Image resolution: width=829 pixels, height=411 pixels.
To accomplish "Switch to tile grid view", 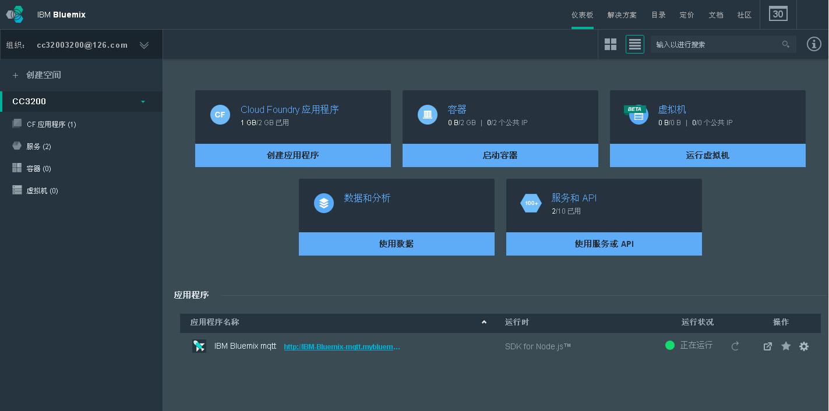I will click(611, 44).
